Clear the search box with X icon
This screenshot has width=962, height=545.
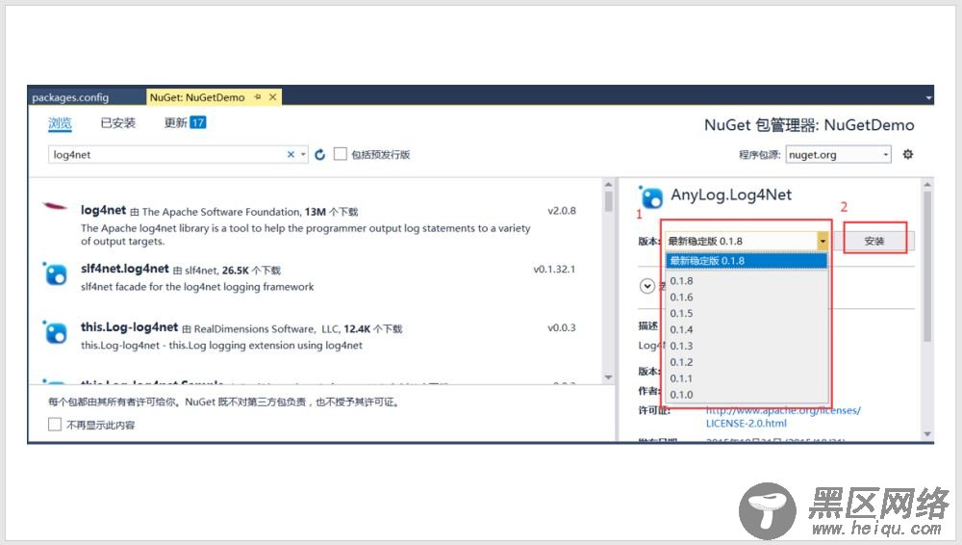(291, 154)
